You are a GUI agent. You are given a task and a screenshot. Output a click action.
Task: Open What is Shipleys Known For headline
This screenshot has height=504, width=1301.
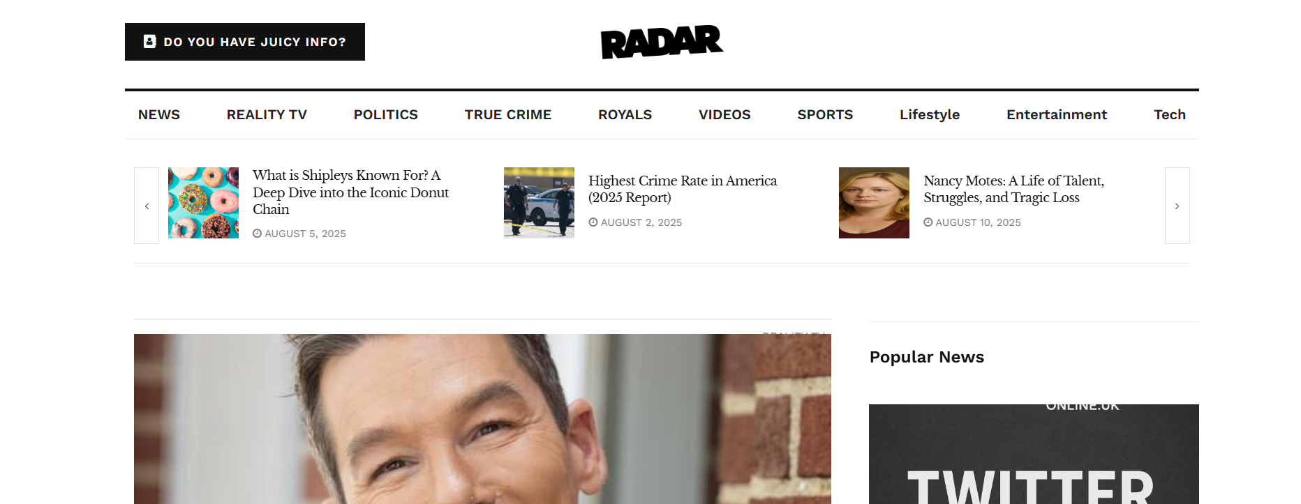(x=350, y=192)
